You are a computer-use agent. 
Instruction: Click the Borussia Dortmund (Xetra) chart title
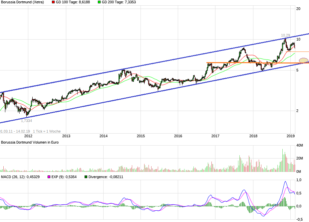pyautogui.click(x=22, y=2)
